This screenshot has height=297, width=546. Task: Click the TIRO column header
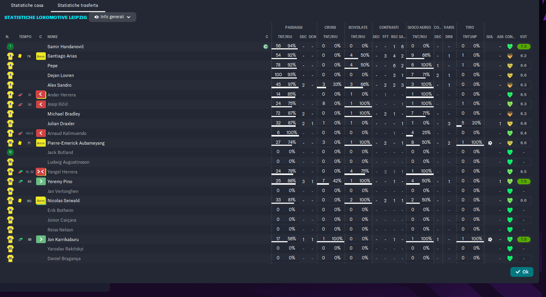pyautogui.click(x=470, y=27)
